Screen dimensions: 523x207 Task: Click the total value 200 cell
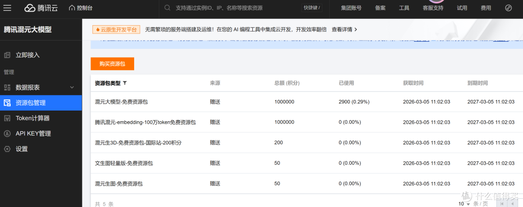click(x=278, y=143)
